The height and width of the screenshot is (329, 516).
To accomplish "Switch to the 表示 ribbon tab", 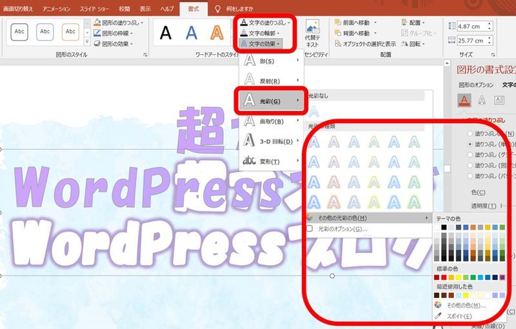I will click(145, 9).
